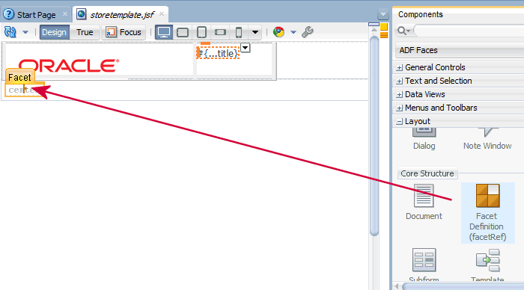The width and height of the screenshot is (524, 290).
Task: Click the Oracle logo image
Action: pyautogui.click(x=69, y=66)
